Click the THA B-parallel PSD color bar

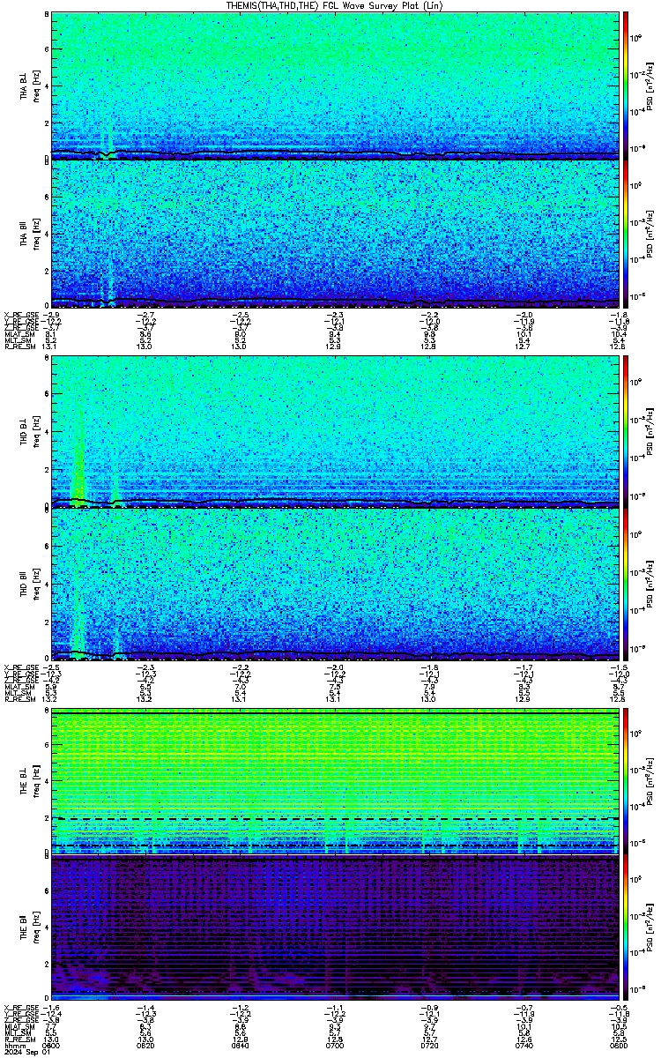[626, 234]
